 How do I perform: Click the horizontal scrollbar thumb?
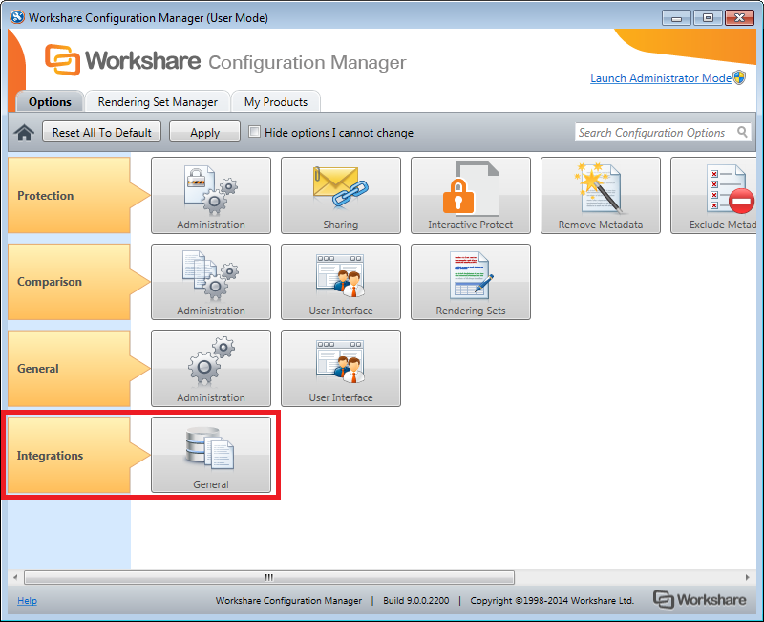coord(269,577)
